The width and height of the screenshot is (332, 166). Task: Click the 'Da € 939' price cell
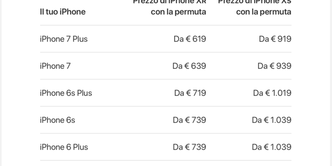coord(274,66)
